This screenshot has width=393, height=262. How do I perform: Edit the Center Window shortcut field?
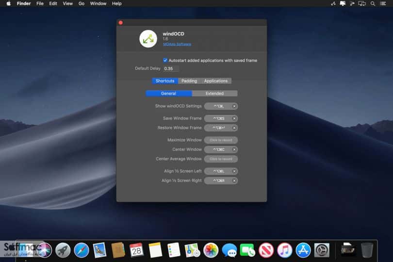pyautogui.click(x=221, y=149)
